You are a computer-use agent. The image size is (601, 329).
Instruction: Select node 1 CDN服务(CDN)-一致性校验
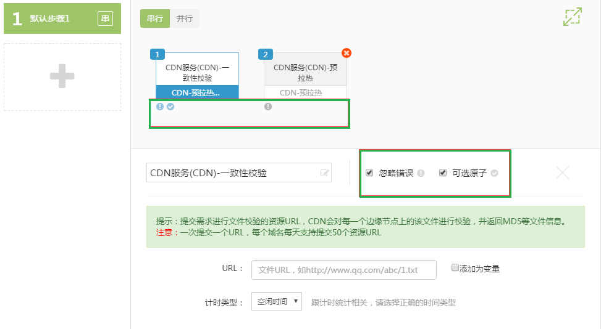(x=198, y=76)
